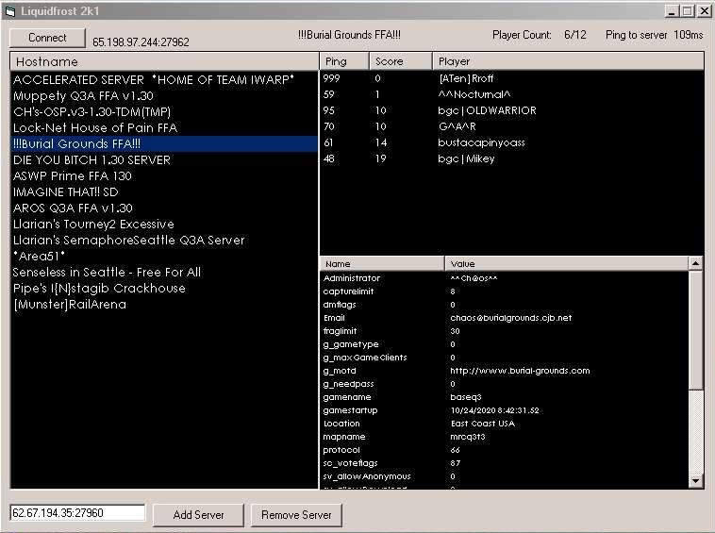Click the Player column header
Screen dimensions: 715x533
tap(566, 61)
